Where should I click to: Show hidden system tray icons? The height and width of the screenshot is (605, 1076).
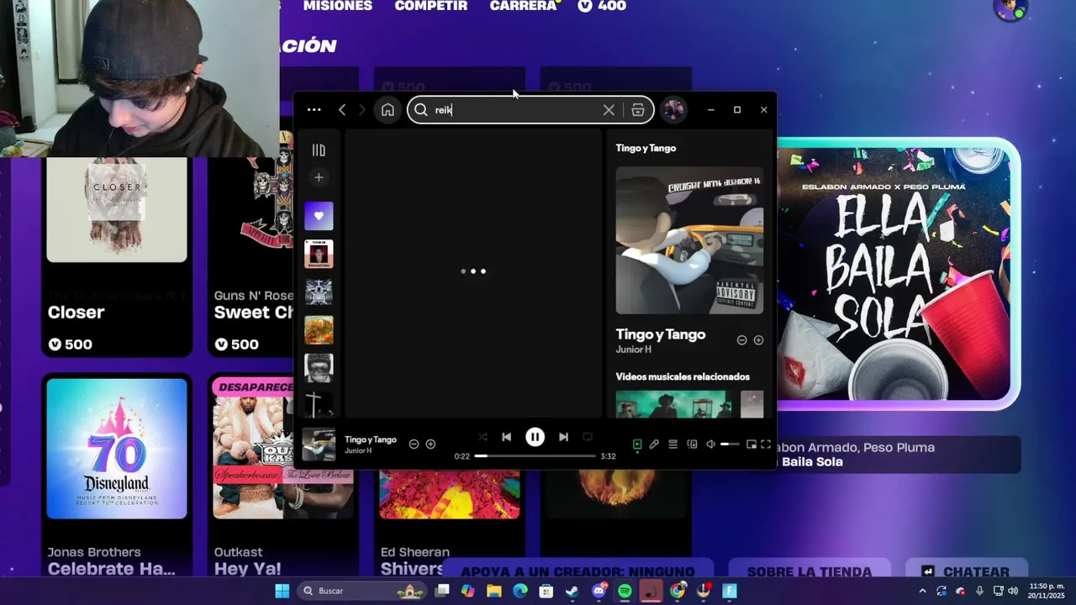click(924, 591)
